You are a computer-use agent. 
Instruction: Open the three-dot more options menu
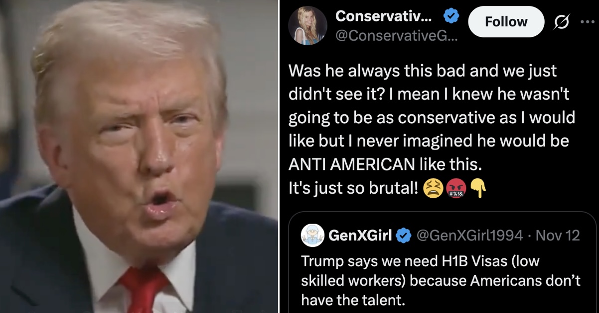pyautogui.click(x=588, y=22)
